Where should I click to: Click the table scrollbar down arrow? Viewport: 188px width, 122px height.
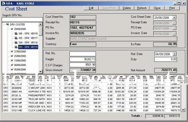[x=183, y=110]
